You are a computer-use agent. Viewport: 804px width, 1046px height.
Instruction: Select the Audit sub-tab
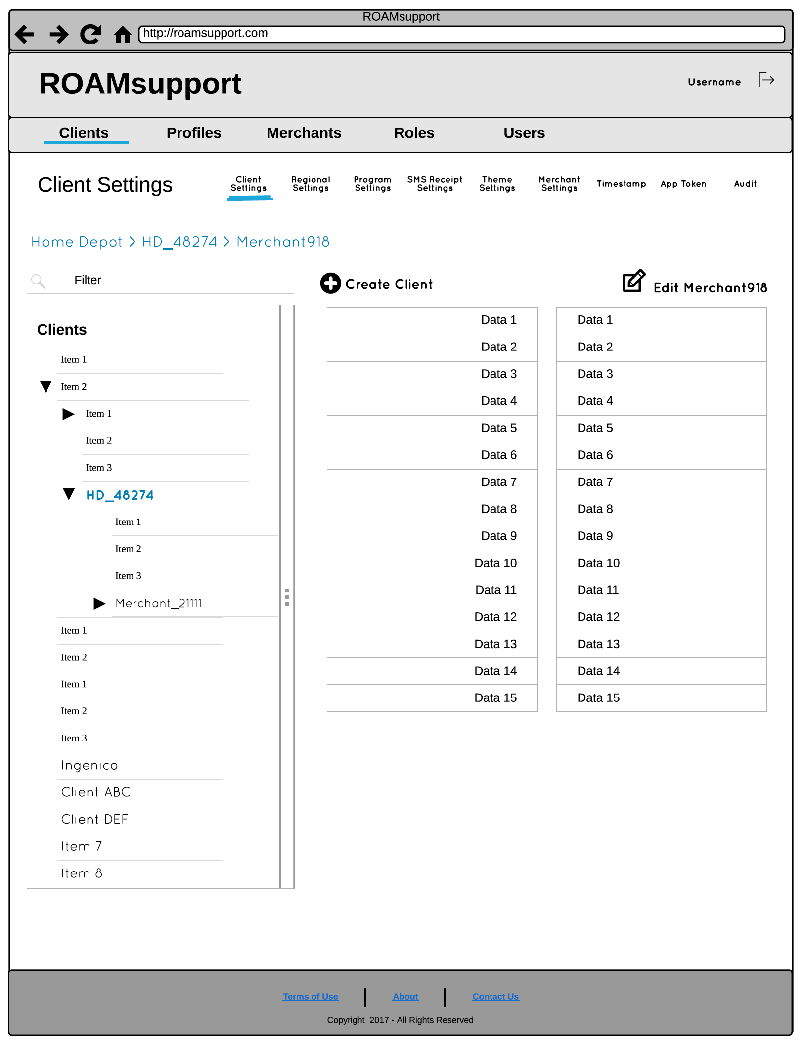[x=746, y=184]
